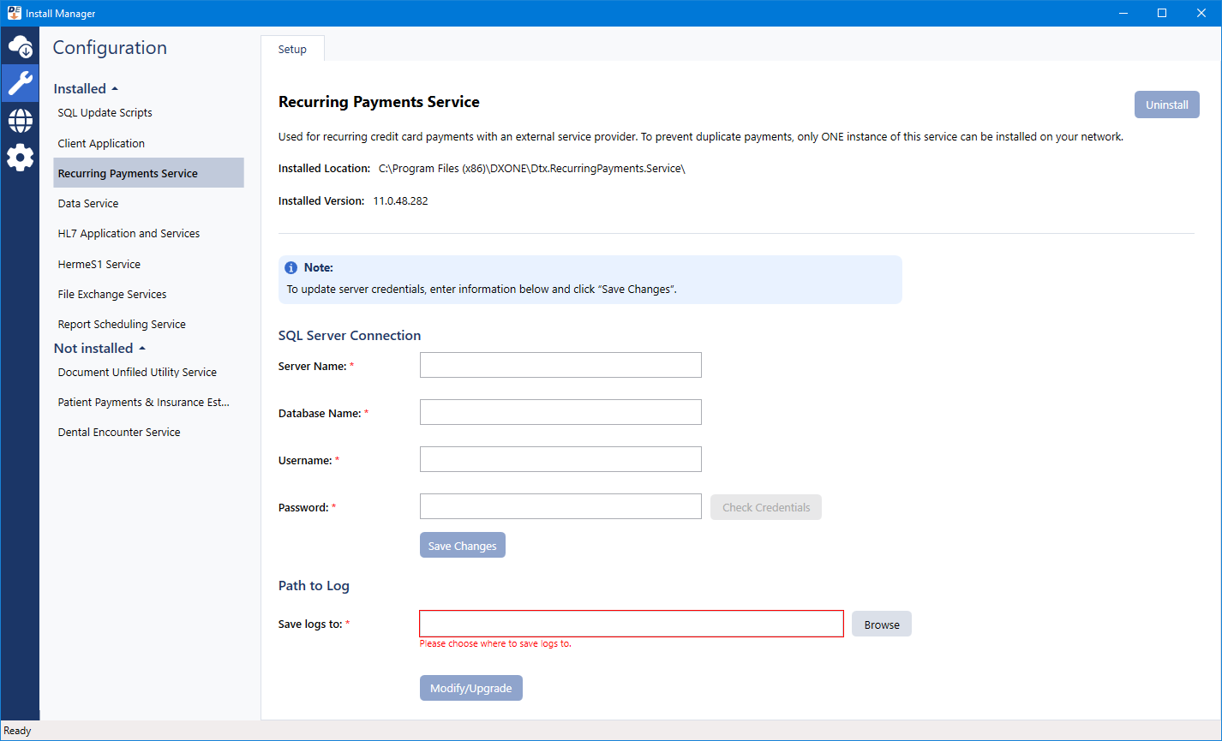This screenshot has height=741, width=1222.
Task: Click the Modify/Upgrade button
Action: 470,688
